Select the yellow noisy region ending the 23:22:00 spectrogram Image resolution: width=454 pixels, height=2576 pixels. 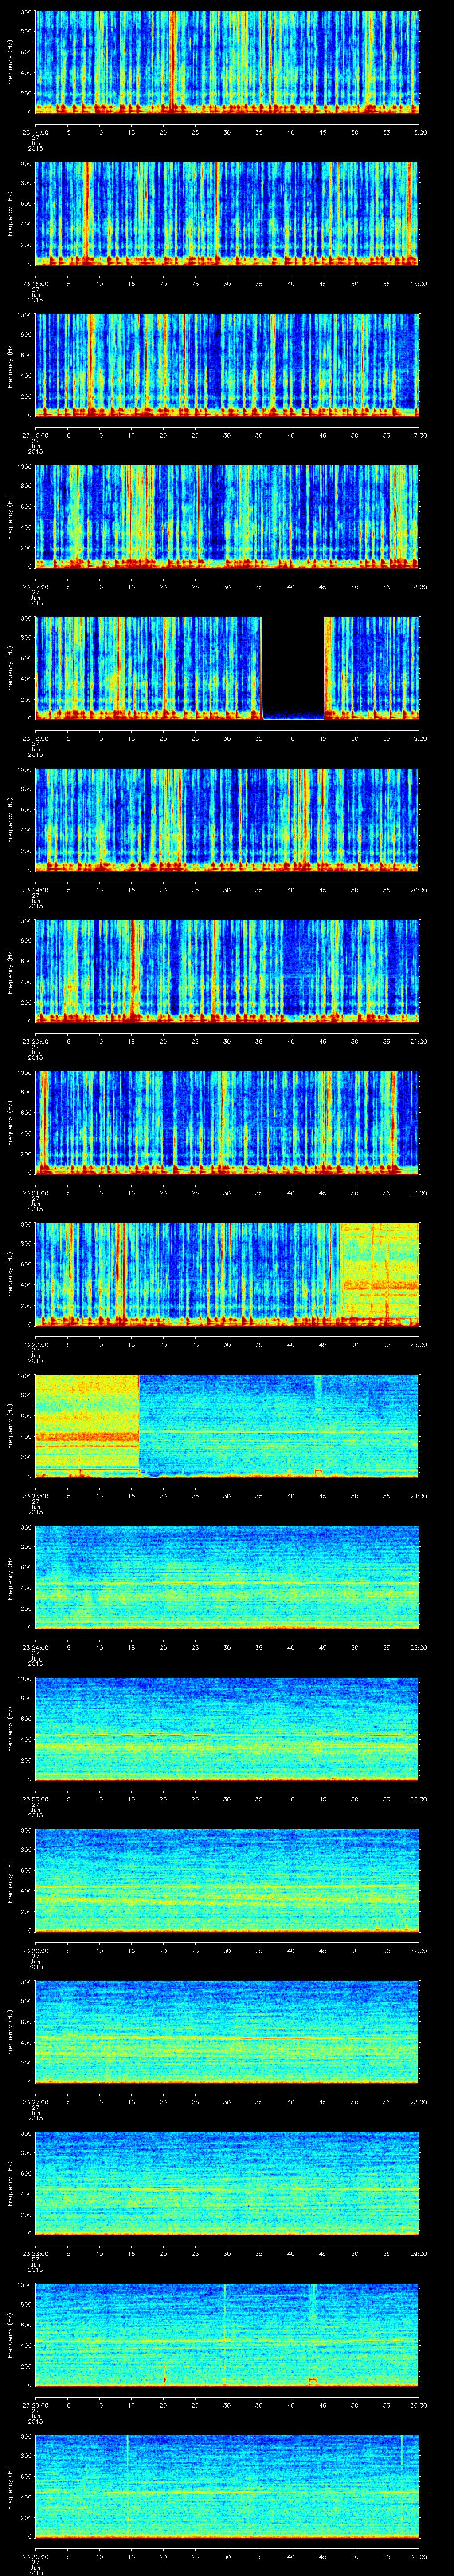point(380,1274)
